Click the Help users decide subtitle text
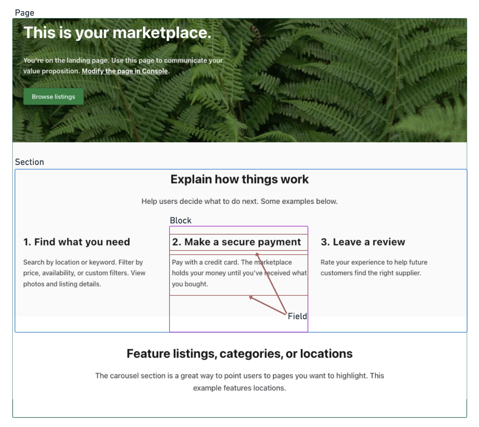Screen dimensions: 479x427 pos(240,201)
